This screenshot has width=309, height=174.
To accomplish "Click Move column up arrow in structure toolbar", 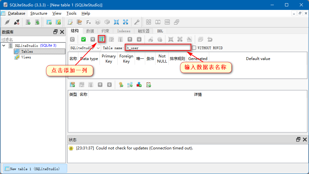I will point(130,39).
